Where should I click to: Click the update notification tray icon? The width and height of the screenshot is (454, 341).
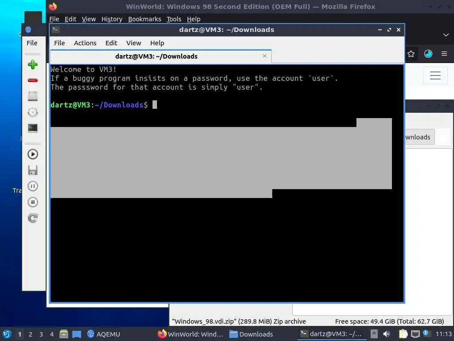[426, 333]
